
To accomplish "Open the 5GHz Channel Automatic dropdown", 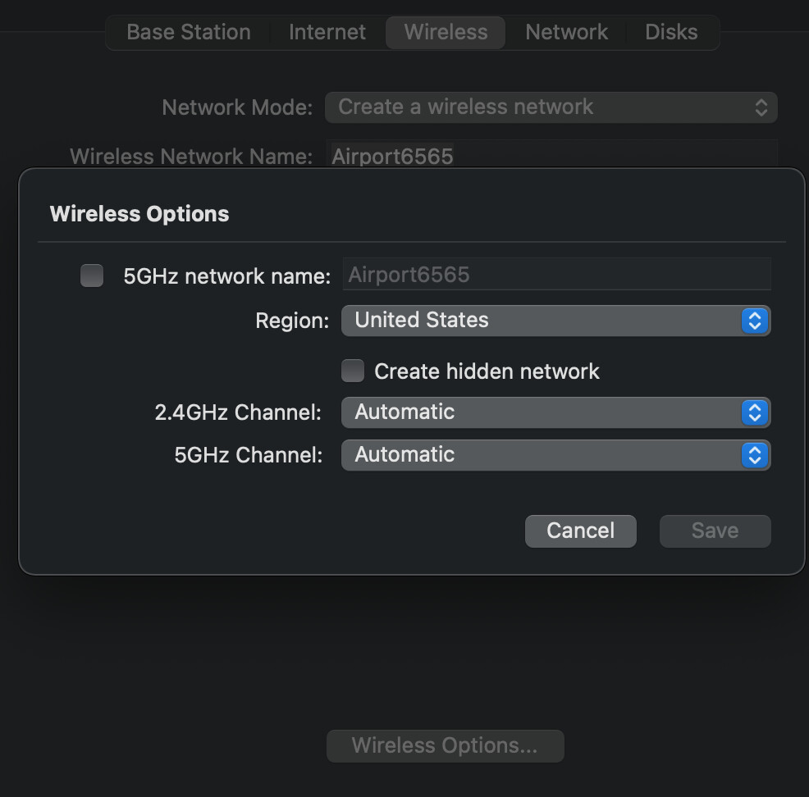I will coord(555,455).
